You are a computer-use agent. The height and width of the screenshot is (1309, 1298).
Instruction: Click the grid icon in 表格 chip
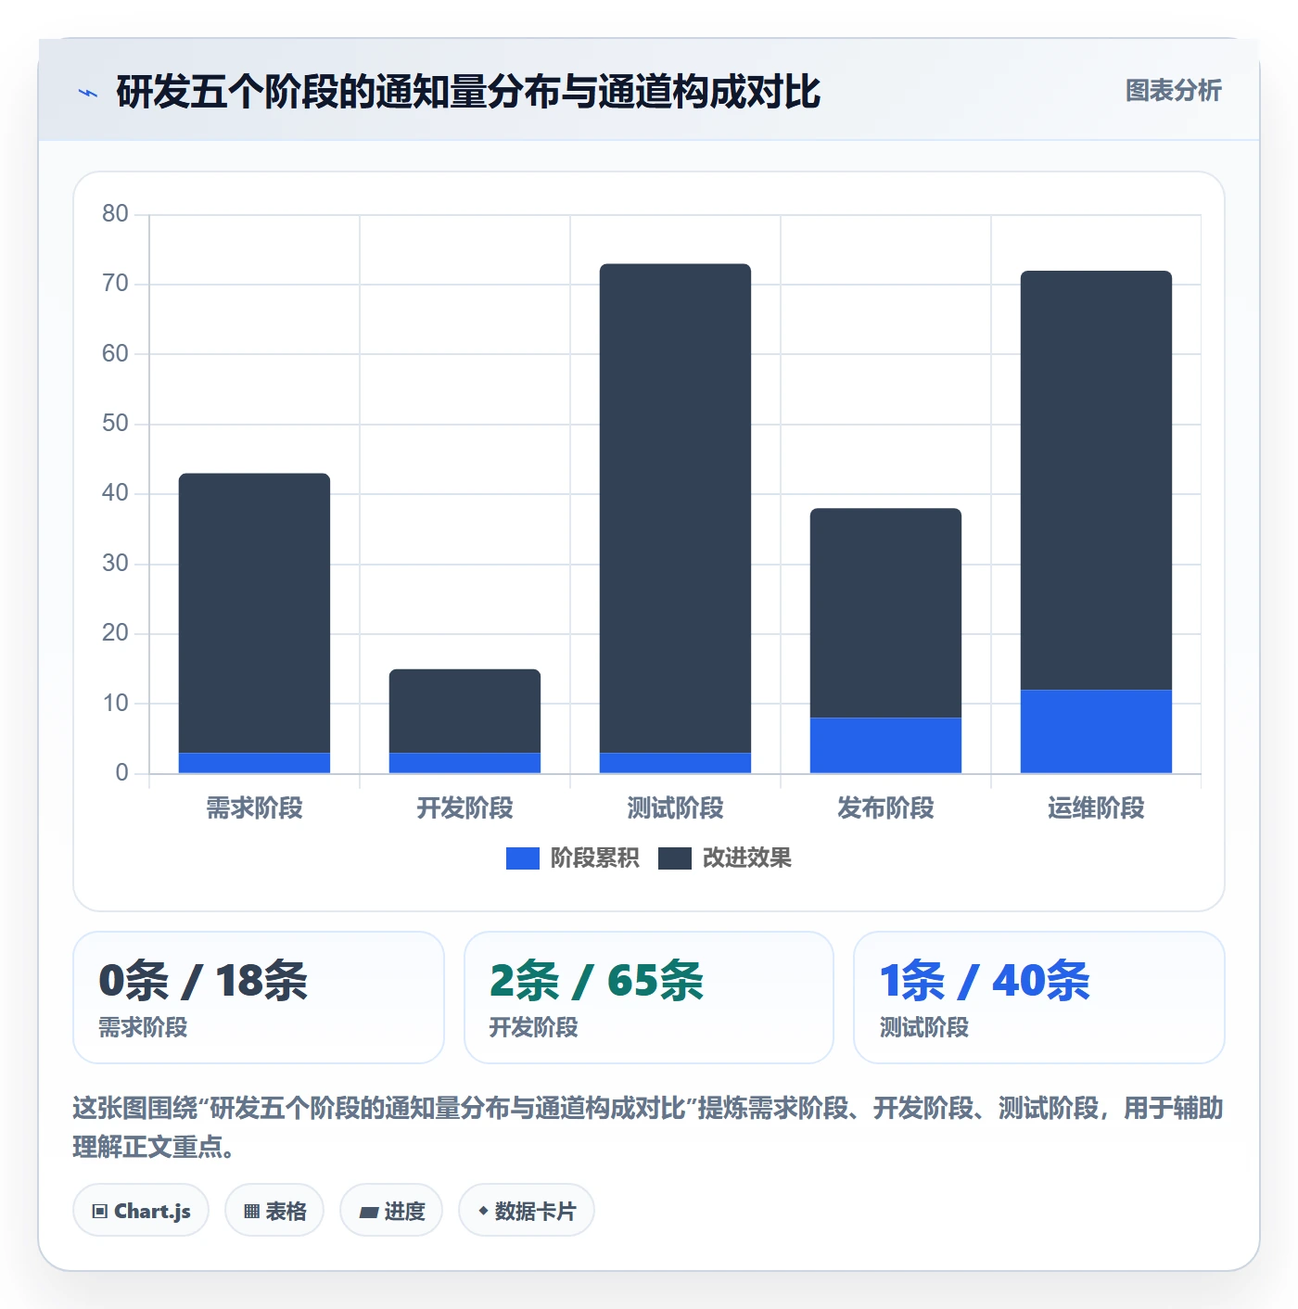click(251, 1212)
